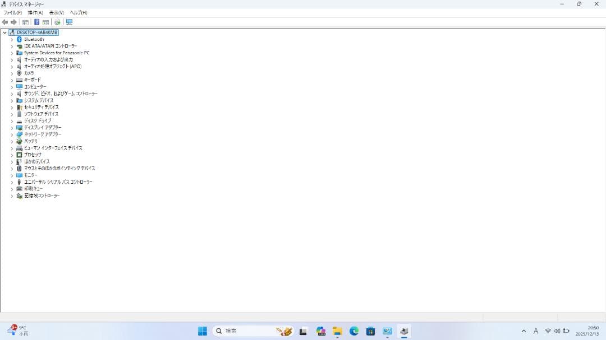
Task: Open the 表示(V) menu
Action: tap(56, 12)
